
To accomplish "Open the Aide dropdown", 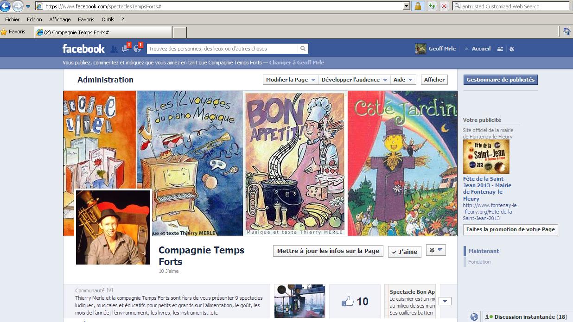I will pos(403,80).
